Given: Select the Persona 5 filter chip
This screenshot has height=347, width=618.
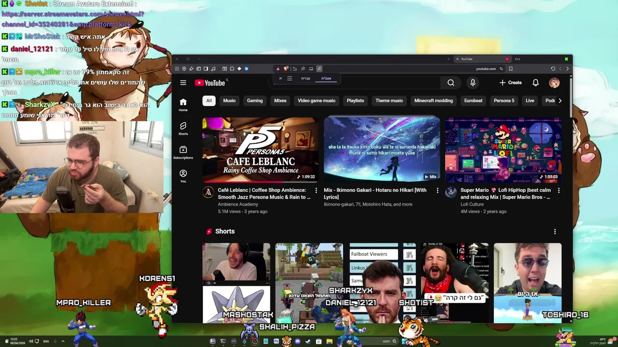Looking at the screenshot, I should pyautogui.click(x=504, y=101).
